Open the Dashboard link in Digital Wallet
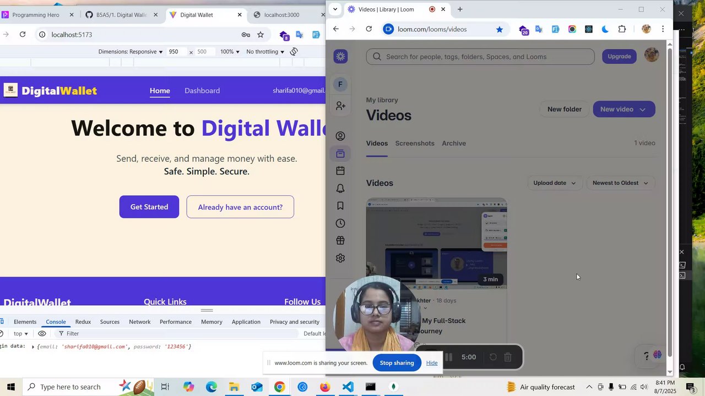 tap(202, 91)
